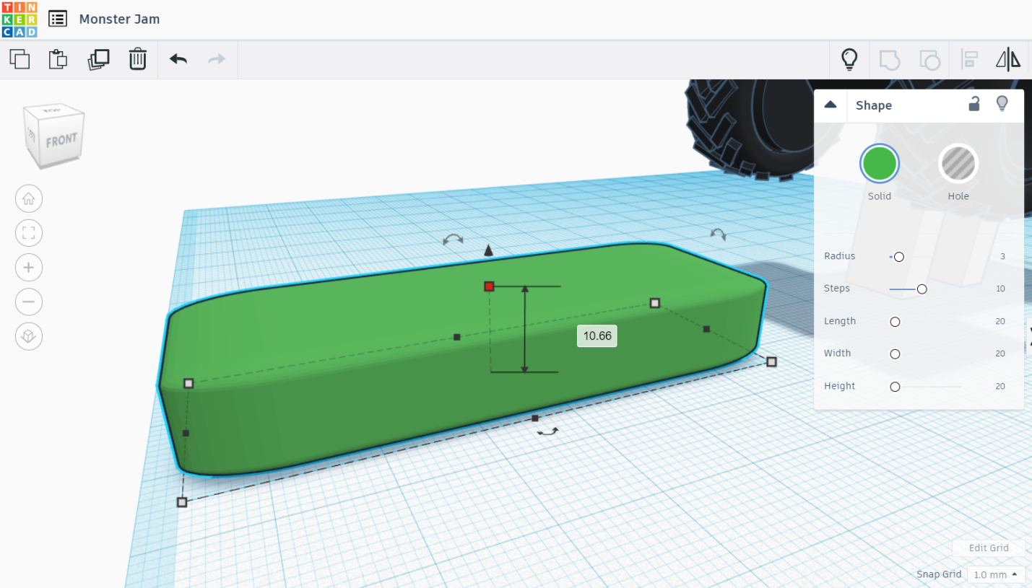Edit the 10.66 height dimension field
Screen dimensions: 1032x588
coord(597,335)
